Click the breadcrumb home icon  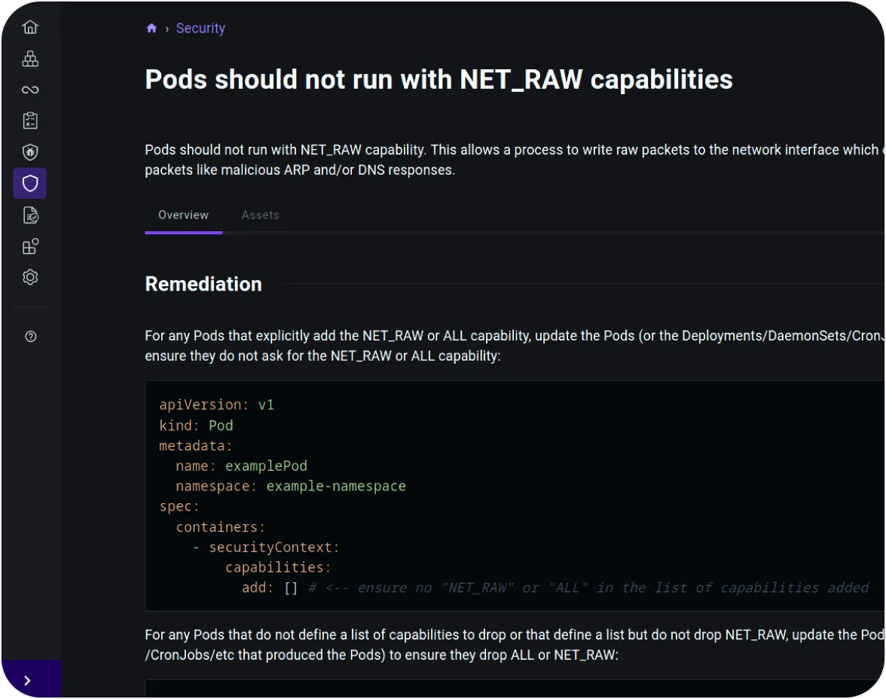click(x=151, y=29)
